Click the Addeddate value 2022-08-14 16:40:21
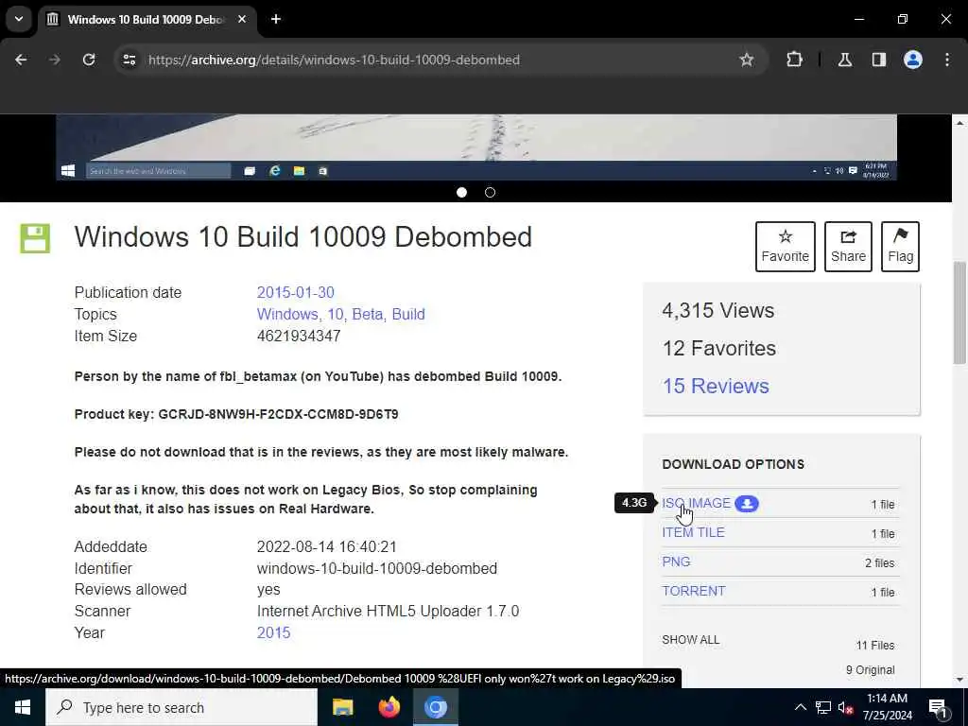Viewport: 968px width, 726px height. point(326,547)
